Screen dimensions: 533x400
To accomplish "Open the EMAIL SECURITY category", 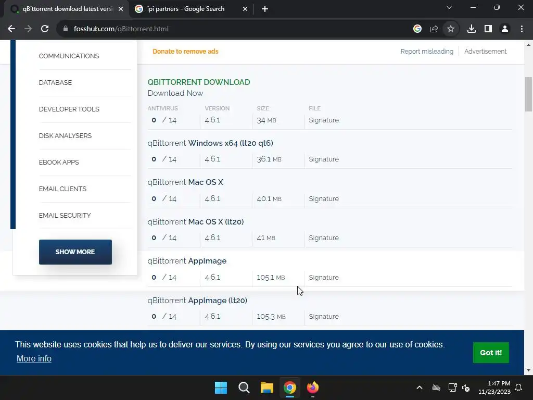I will click(x=65, y=215).
